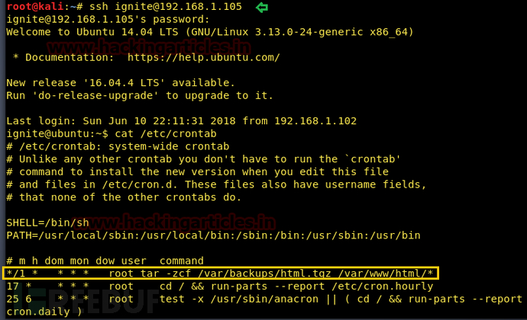Open the https://help.ubuntu.com/ documentation link
This screenshot has width=527, height=320.
click(204, 57)
